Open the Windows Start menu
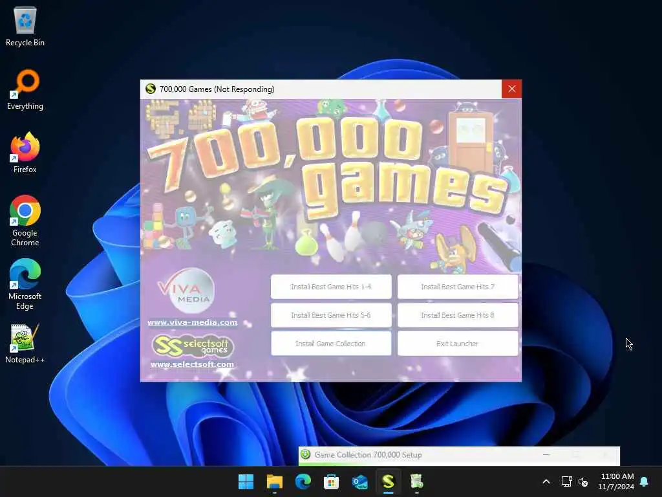662x497 pixels. point(246,481)
